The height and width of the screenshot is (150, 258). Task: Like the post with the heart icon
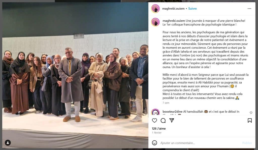click(154, 121)
